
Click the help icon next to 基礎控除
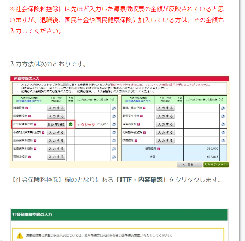(x=159, y=149)
